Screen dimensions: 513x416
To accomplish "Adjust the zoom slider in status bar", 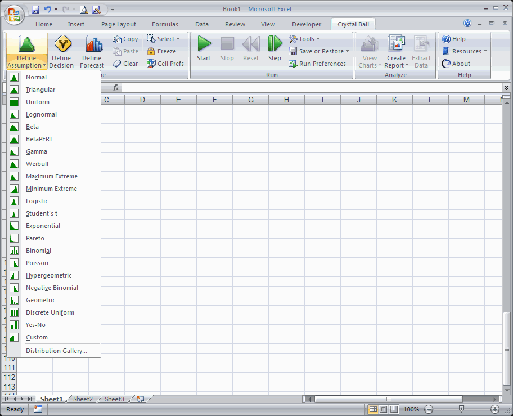I will pos(461,409).
